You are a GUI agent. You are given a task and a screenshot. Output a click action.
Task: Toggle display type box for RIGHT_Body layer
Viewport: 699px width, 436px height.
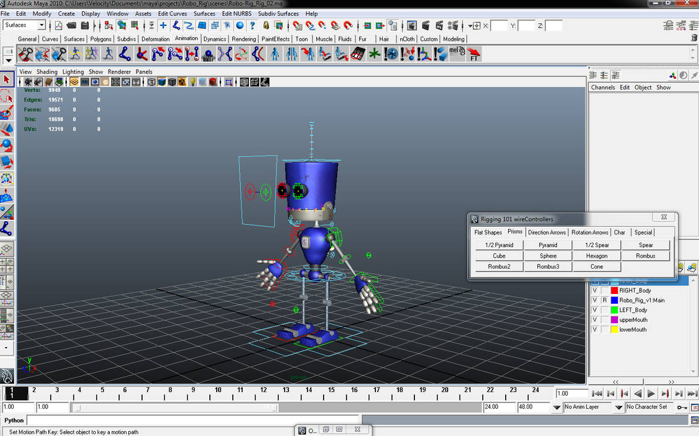pyautogui.click(x=605, y=290)
